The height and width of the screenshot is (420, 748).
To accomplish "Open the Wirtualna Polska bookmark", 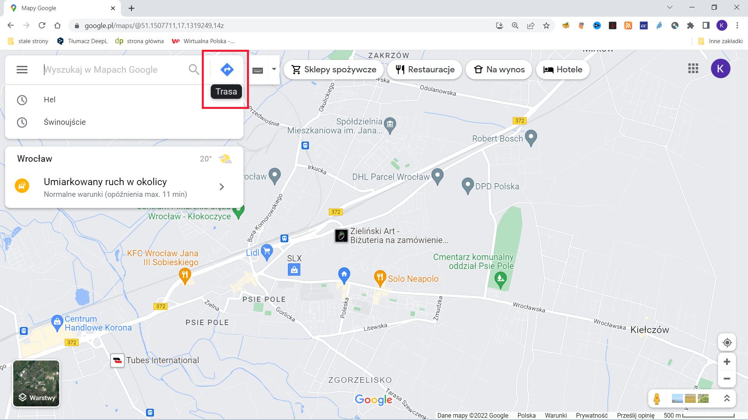I will (x=203, y=41).
